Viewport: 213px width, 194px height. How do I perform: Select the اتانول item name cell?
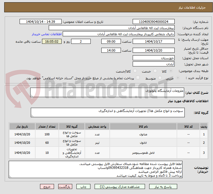143,143
